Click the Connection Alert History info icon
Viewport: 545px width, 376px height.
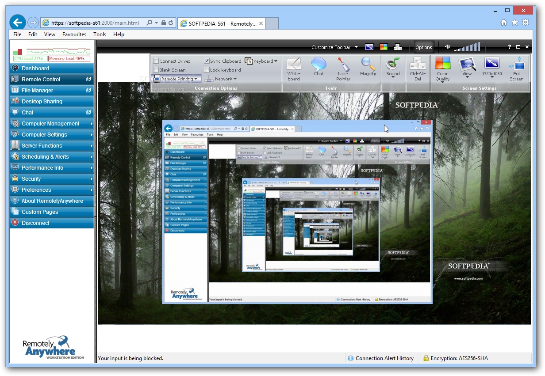[x=351, y=358]
